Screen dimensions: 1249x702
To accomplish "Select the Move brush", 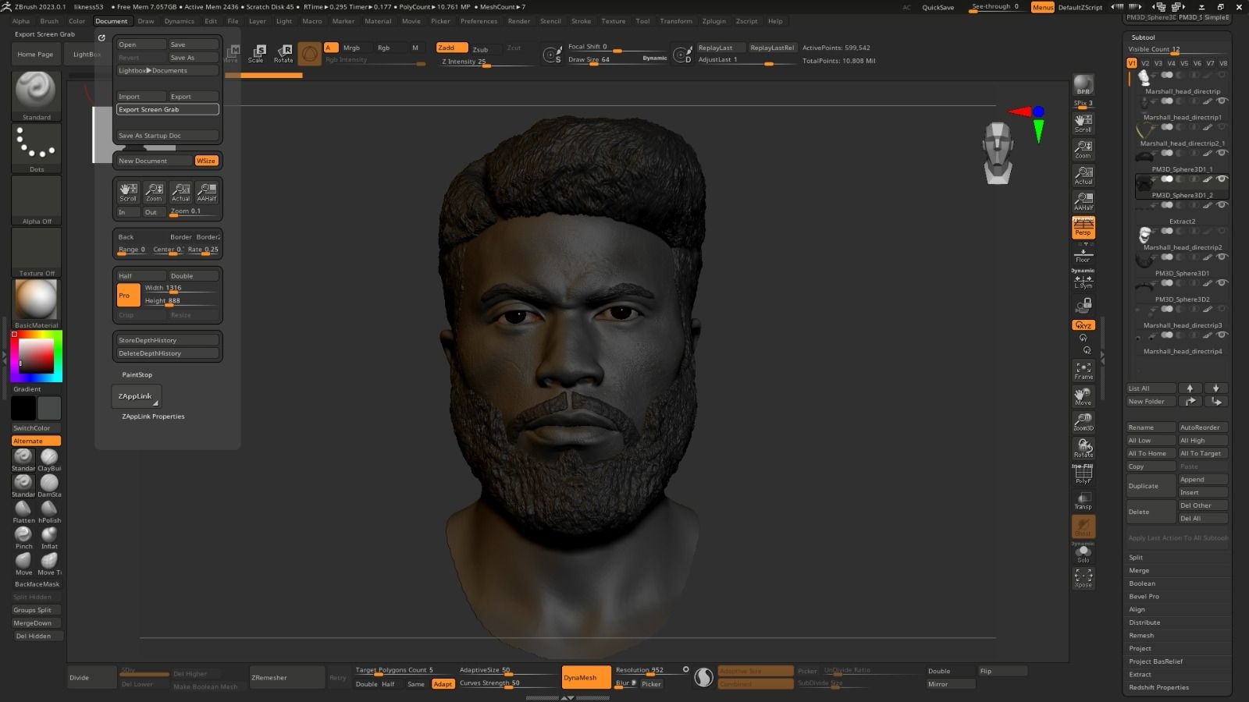I will click(x=23, y=563).
